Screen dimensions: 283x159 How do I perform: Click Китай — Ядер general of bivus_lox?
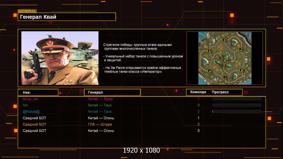100,99
